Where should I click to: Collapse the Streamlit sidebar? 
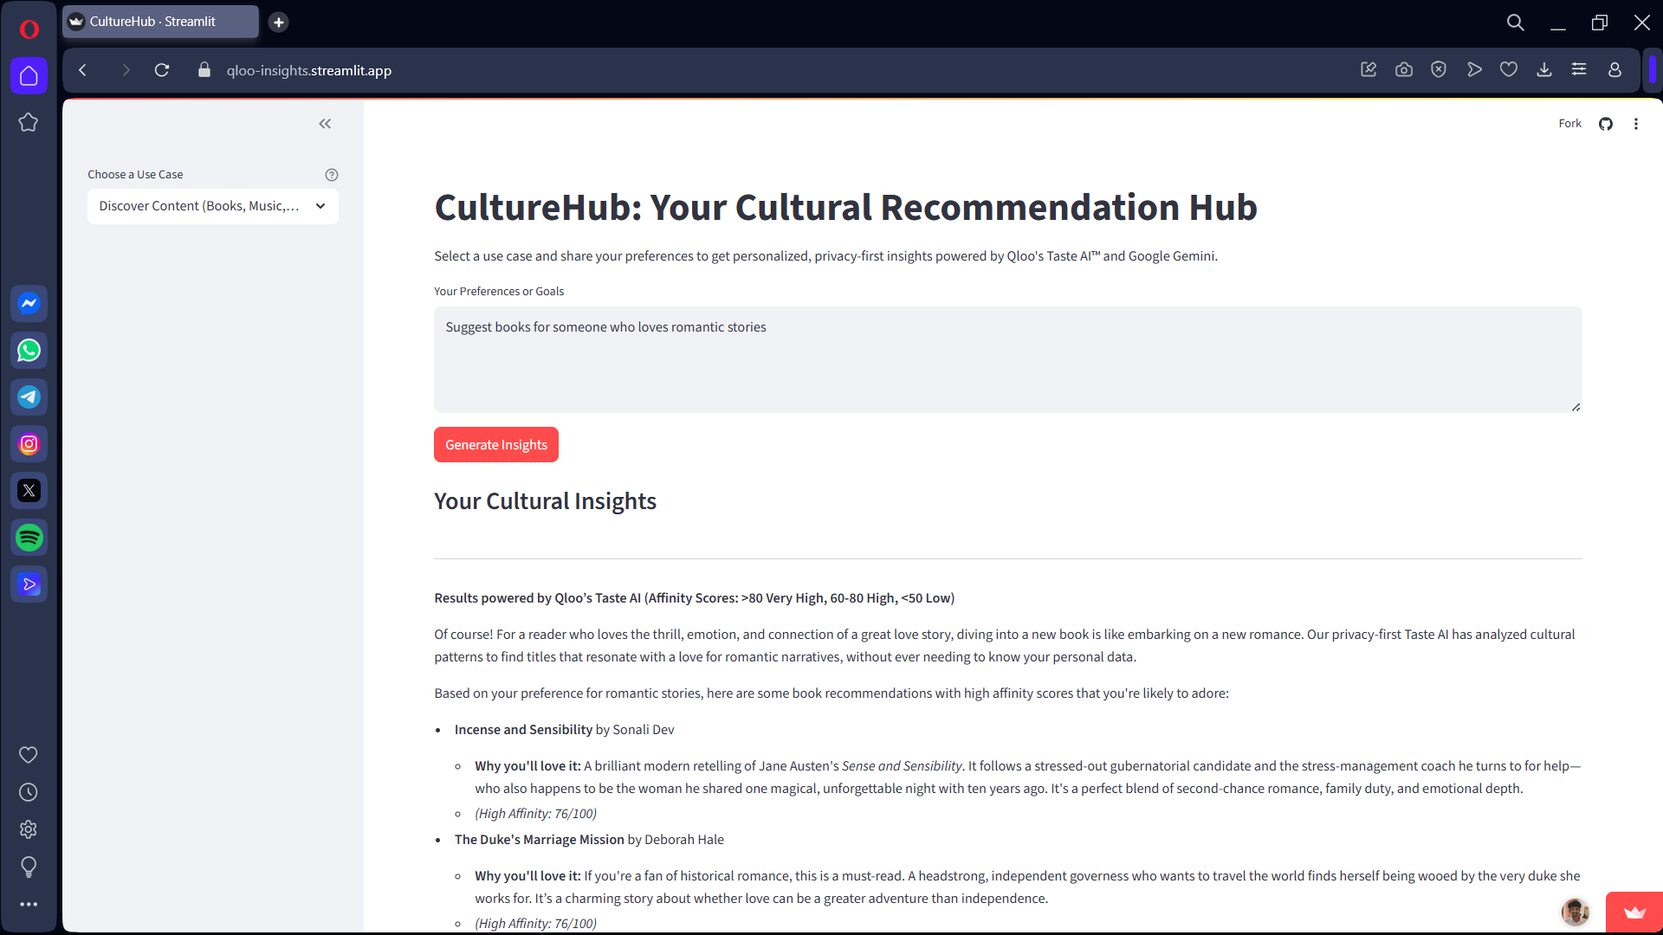pos(325,124)
